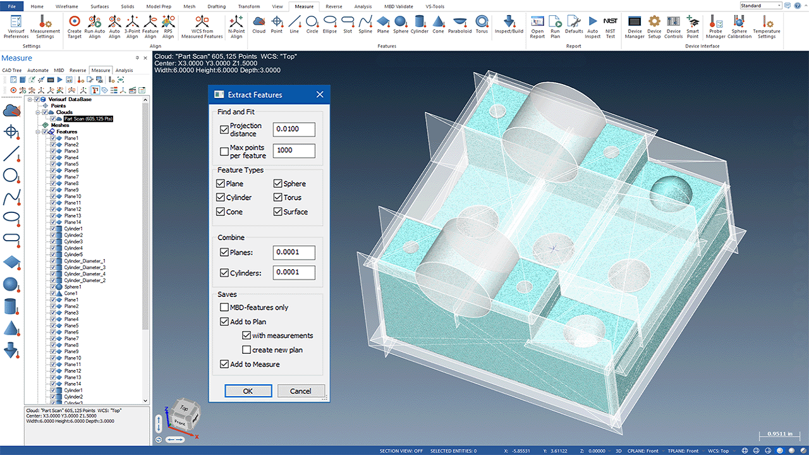The image size is (809, 455).
Task: Click the Projection distance value field
Action: 294,130
